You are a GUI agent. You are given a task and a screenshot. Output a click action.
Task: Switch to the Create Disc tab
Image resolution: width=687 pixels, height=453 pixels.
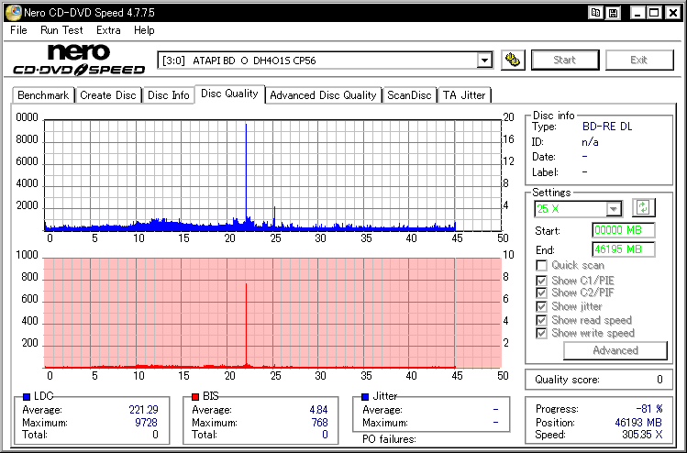tap(108, 95)
